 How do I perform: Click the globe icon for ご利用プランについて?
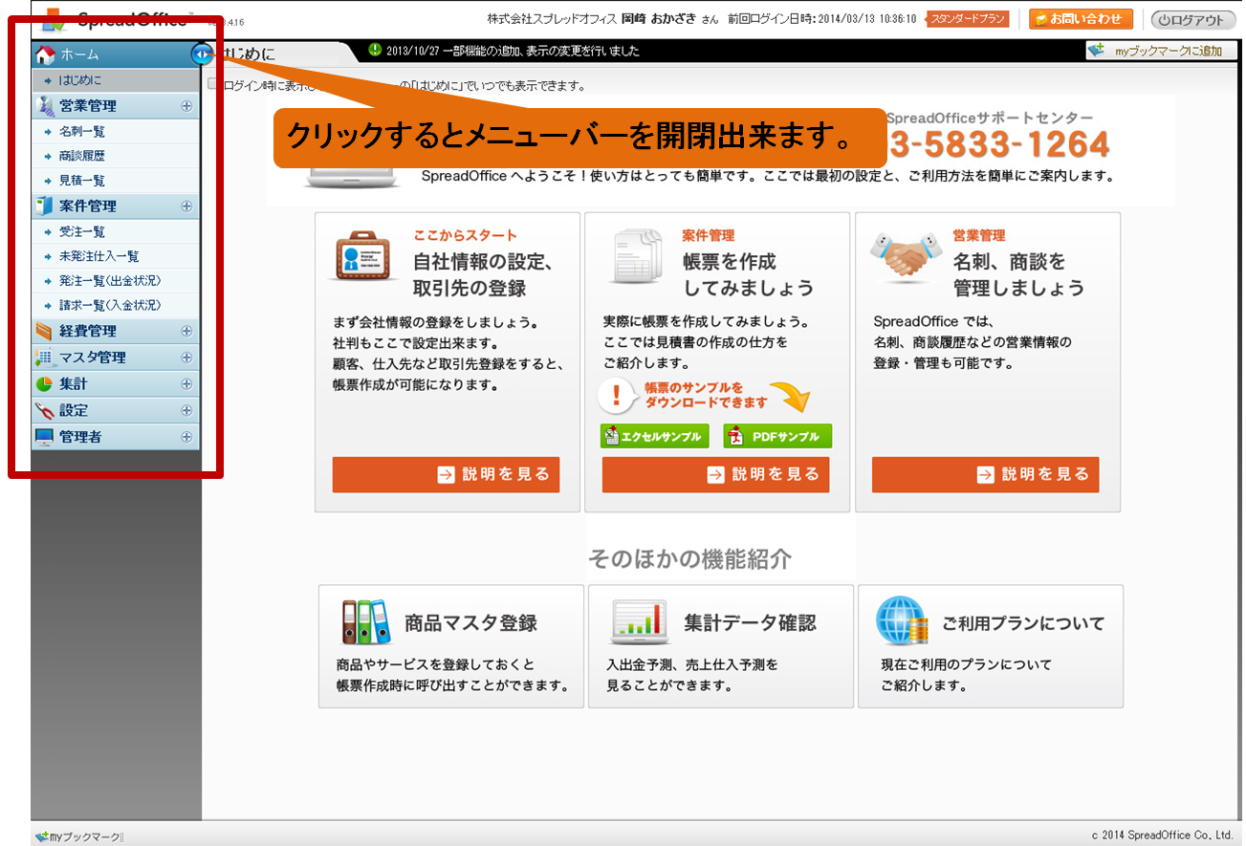902,621
